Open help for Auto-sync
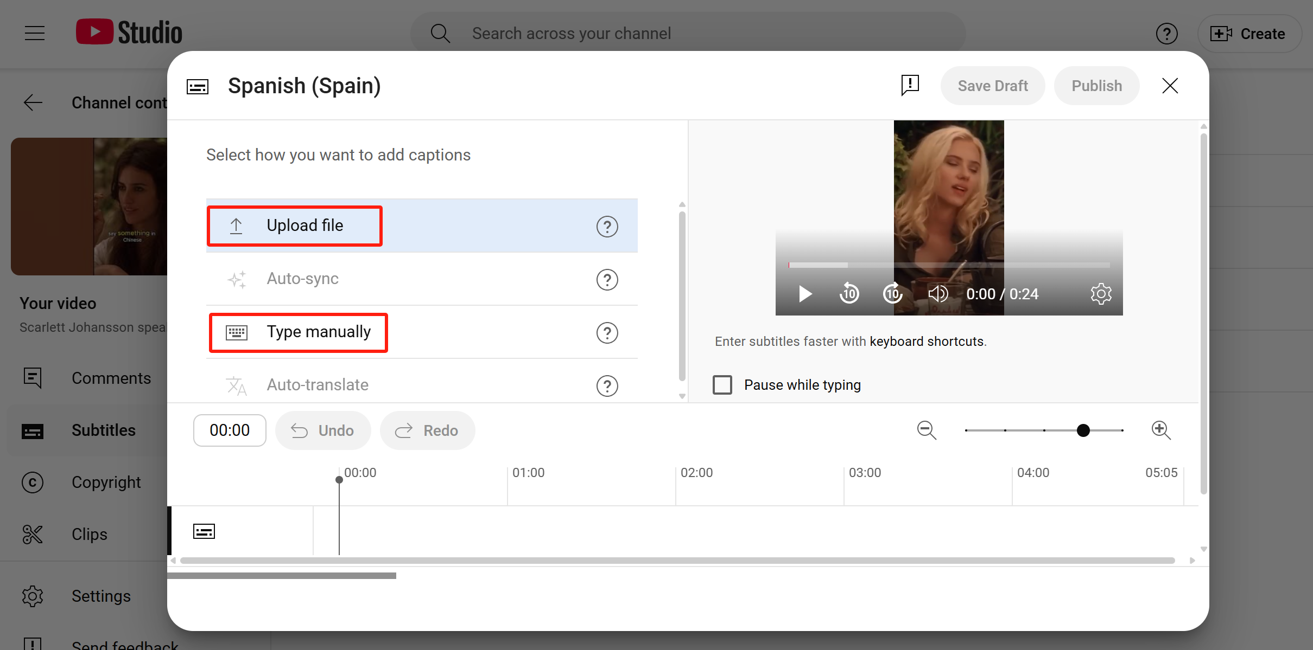 tap(607, 280)
